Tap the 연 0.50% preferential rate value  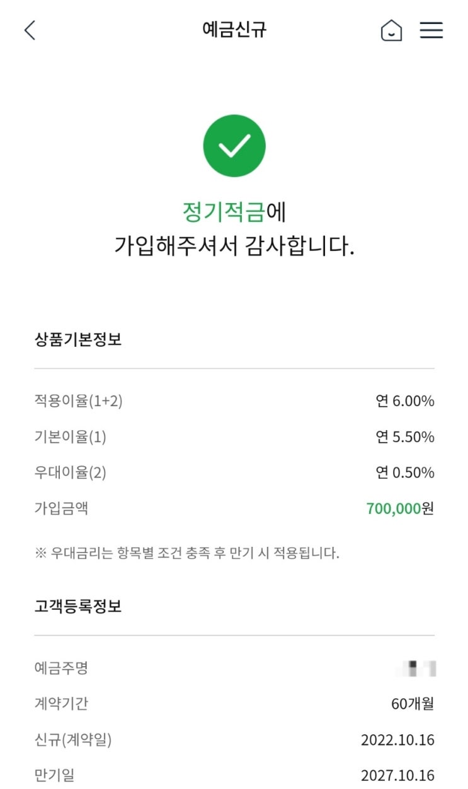pos(405,473)
